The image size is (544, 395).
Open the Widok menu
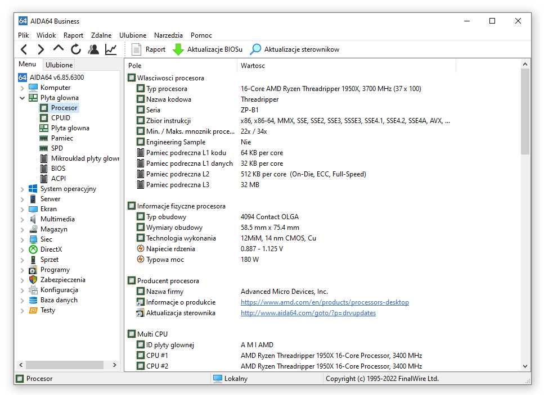coord(46,35)
